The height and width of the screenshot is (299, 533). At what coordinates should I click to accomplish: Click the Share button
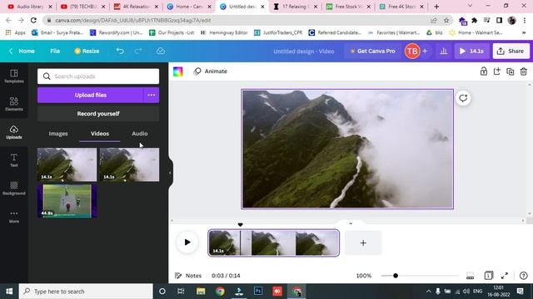(511, 51)
